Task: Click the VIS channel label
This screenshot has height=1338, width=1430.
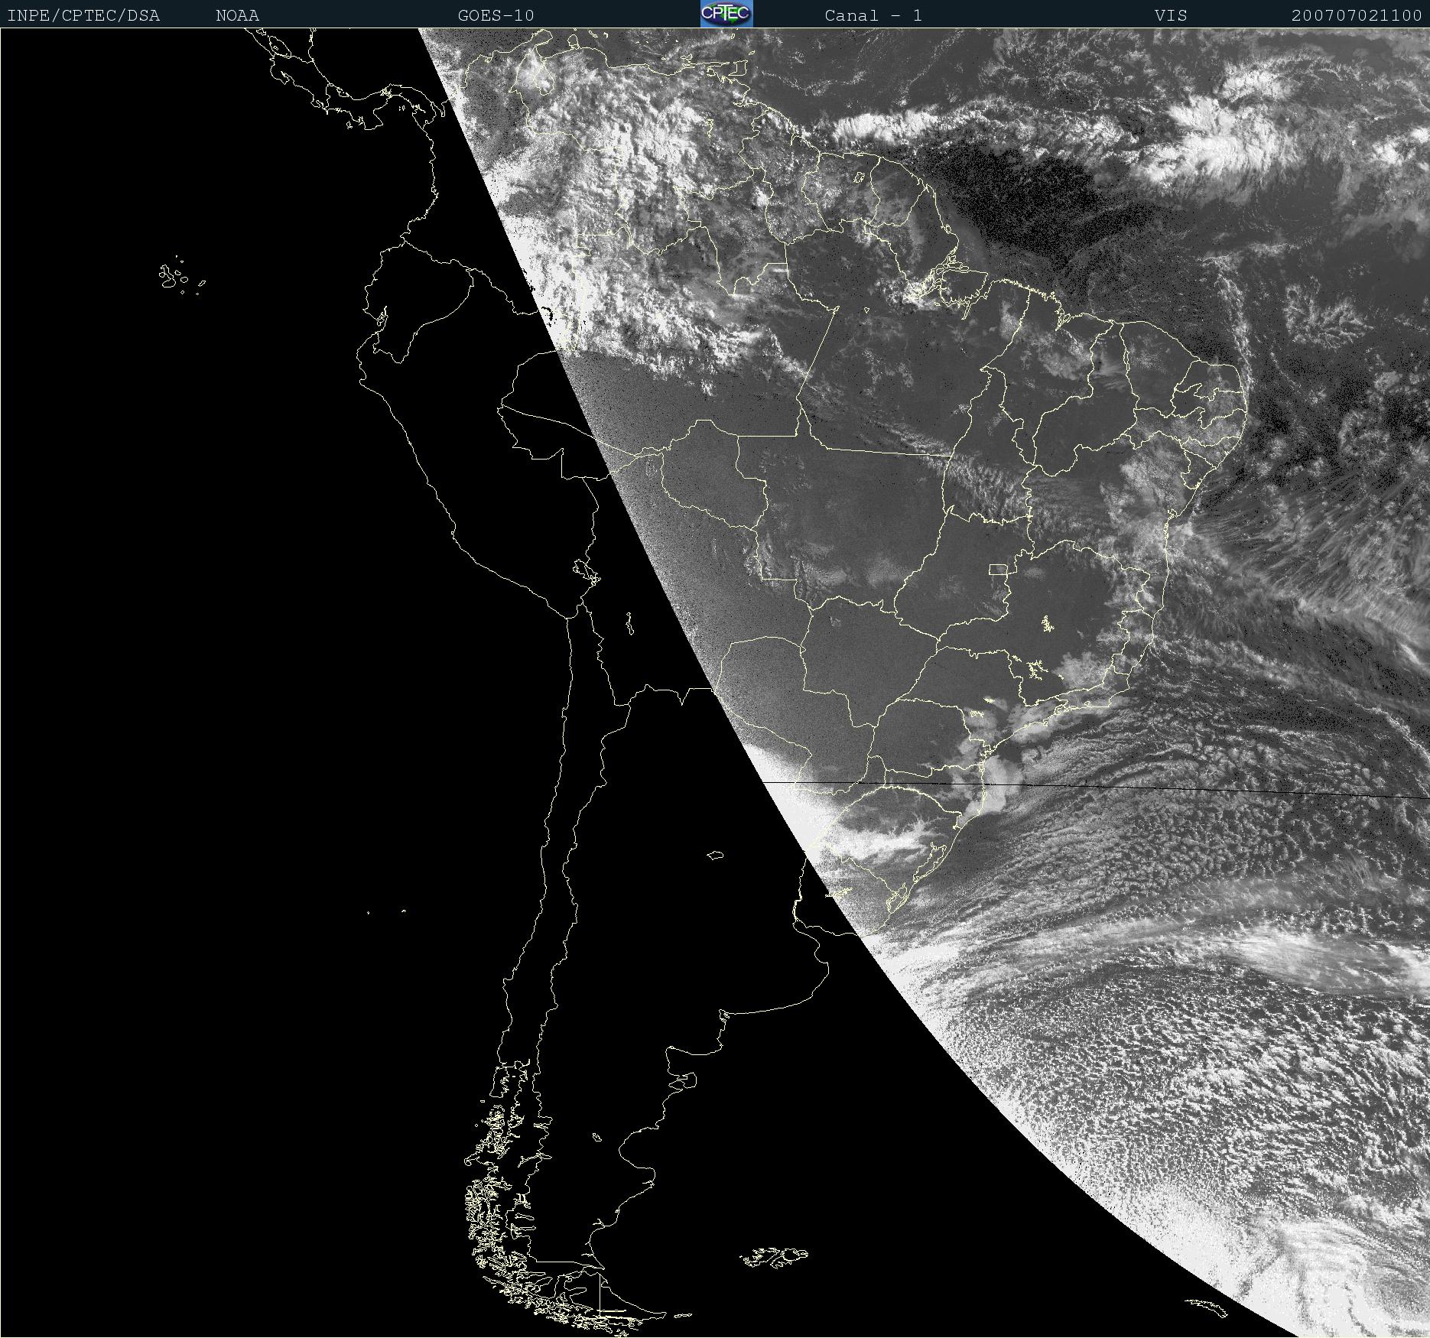Action: pos(1171,16)
